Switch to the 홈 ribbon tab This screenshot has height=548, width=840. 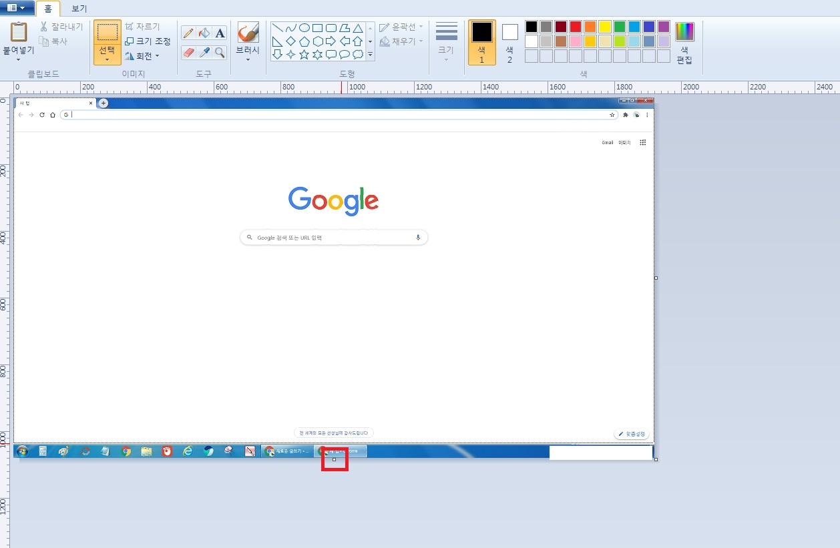(47, 9)
